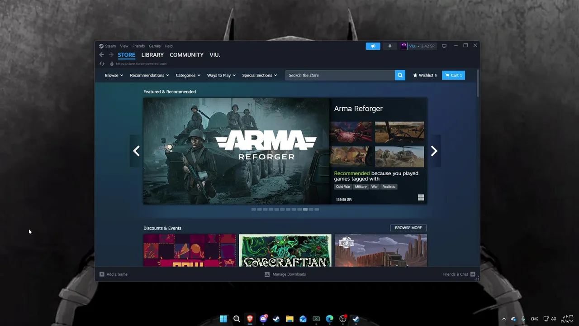Viewport: 579px width, 326px height.
Task: Open Microsoft Edge from taskbar
Action: (x=329, y=319)
